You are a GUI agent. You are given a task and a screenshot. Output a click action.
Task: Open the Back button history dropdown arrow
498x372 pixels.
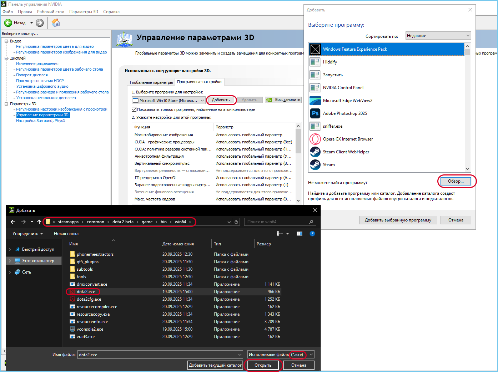[31, 23]
